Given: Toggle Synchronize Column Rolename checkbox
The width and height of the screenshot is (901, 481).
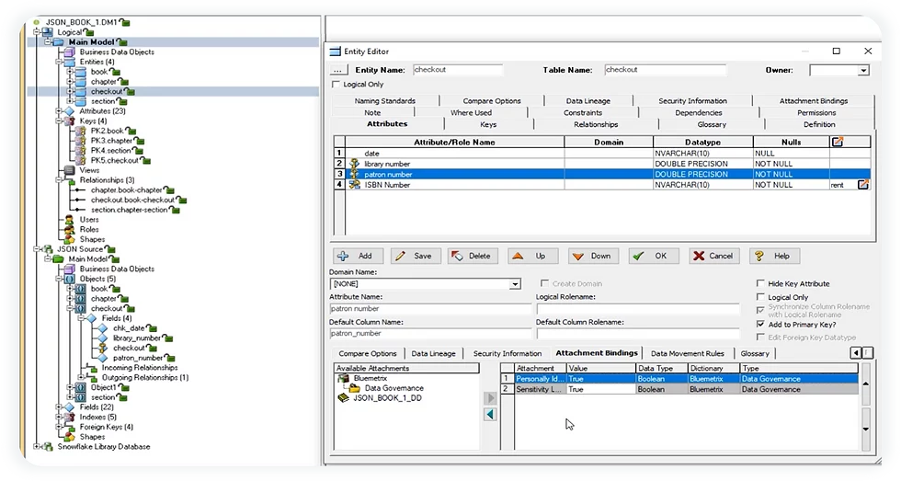Looking at the screenshot, I should tap(760, 310).
